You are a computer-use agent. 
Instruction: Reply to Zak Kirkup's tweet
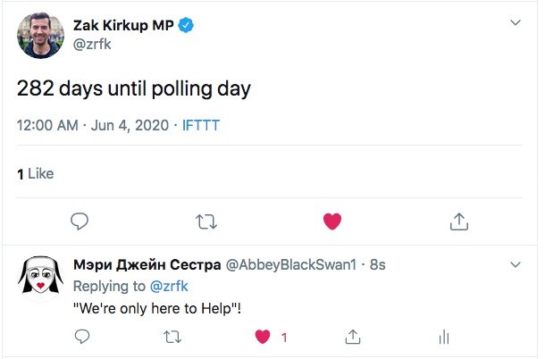[x=80, y=221]
